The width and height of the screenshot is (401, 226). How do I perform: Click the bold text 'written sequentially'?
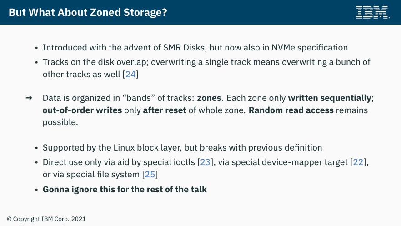[329, 98]
